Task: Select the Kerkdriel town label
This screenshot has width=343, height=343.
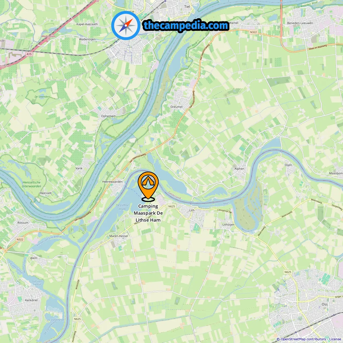Action: pyautogui.click(x=31, y=300)
